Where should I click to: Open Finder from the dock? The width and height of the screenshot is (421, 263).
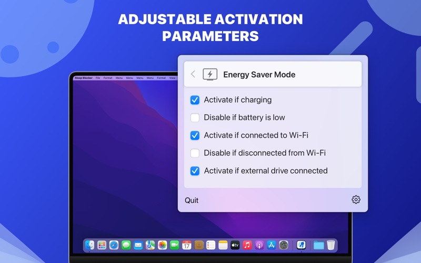(89, 245)
